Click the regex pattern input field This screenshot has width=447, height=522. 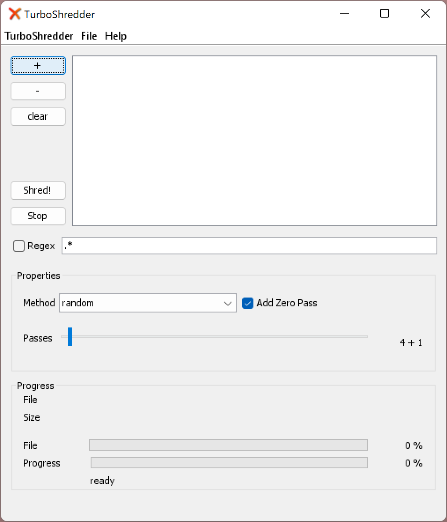coord(249,246)
